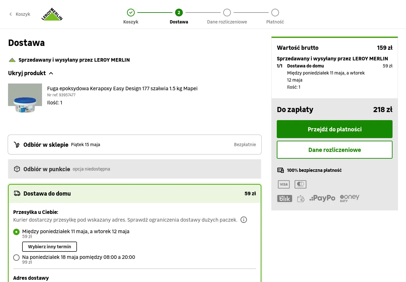Click the Ukryj produkt chevron arrow
406x282 pixels.
pyautogui.click(x=51, y=73)
